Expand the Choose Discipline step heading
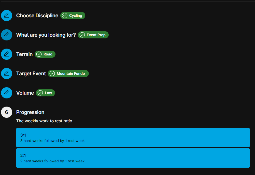 click(37, 16)
